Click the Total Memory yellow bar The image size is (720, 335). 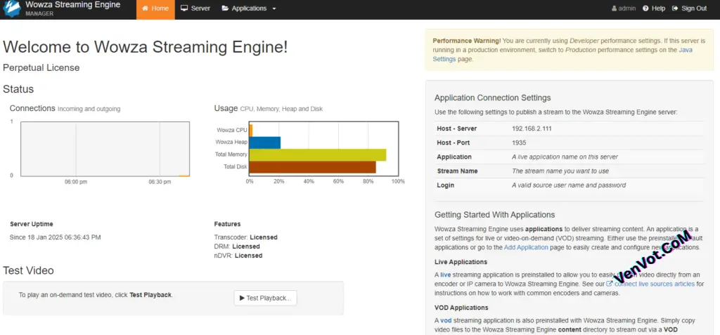click(x=318, y=155)
